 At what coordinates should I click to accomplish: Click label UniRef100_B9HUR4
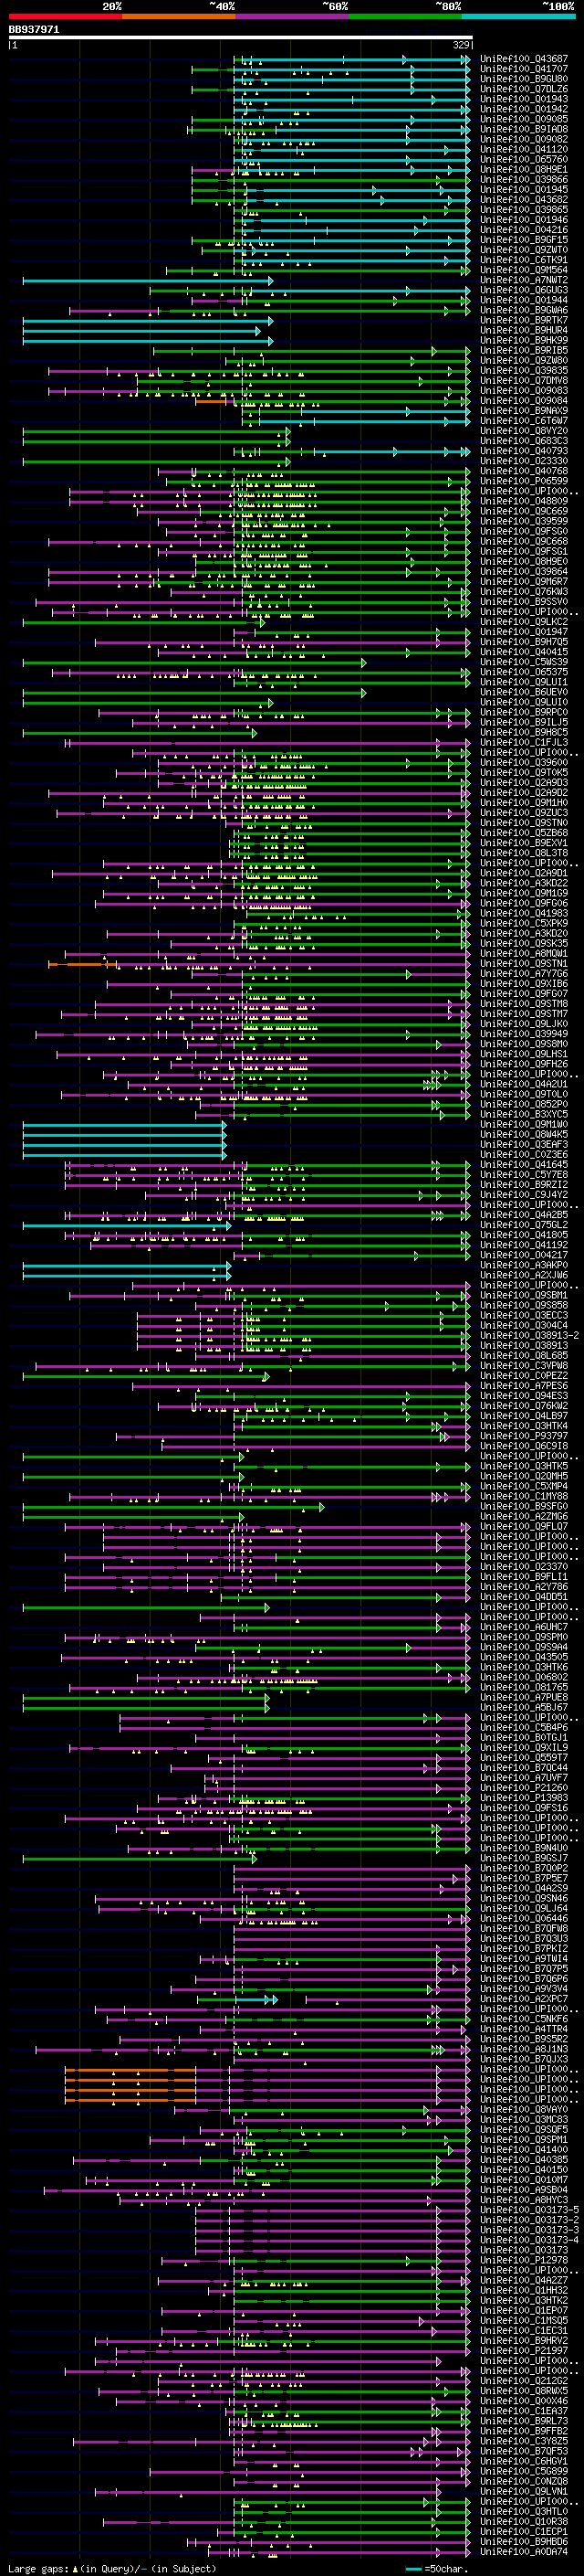click(524, 330)
